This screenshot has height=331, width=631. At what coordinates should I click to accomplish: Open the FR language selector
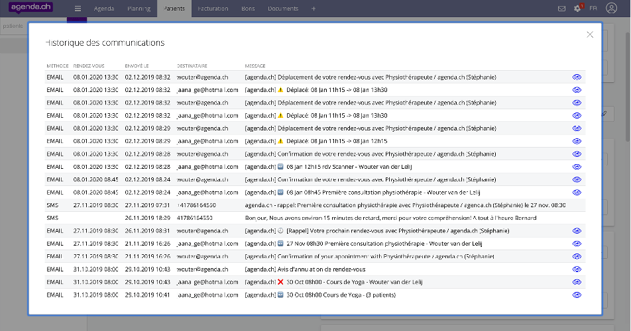tap(593, 9)
